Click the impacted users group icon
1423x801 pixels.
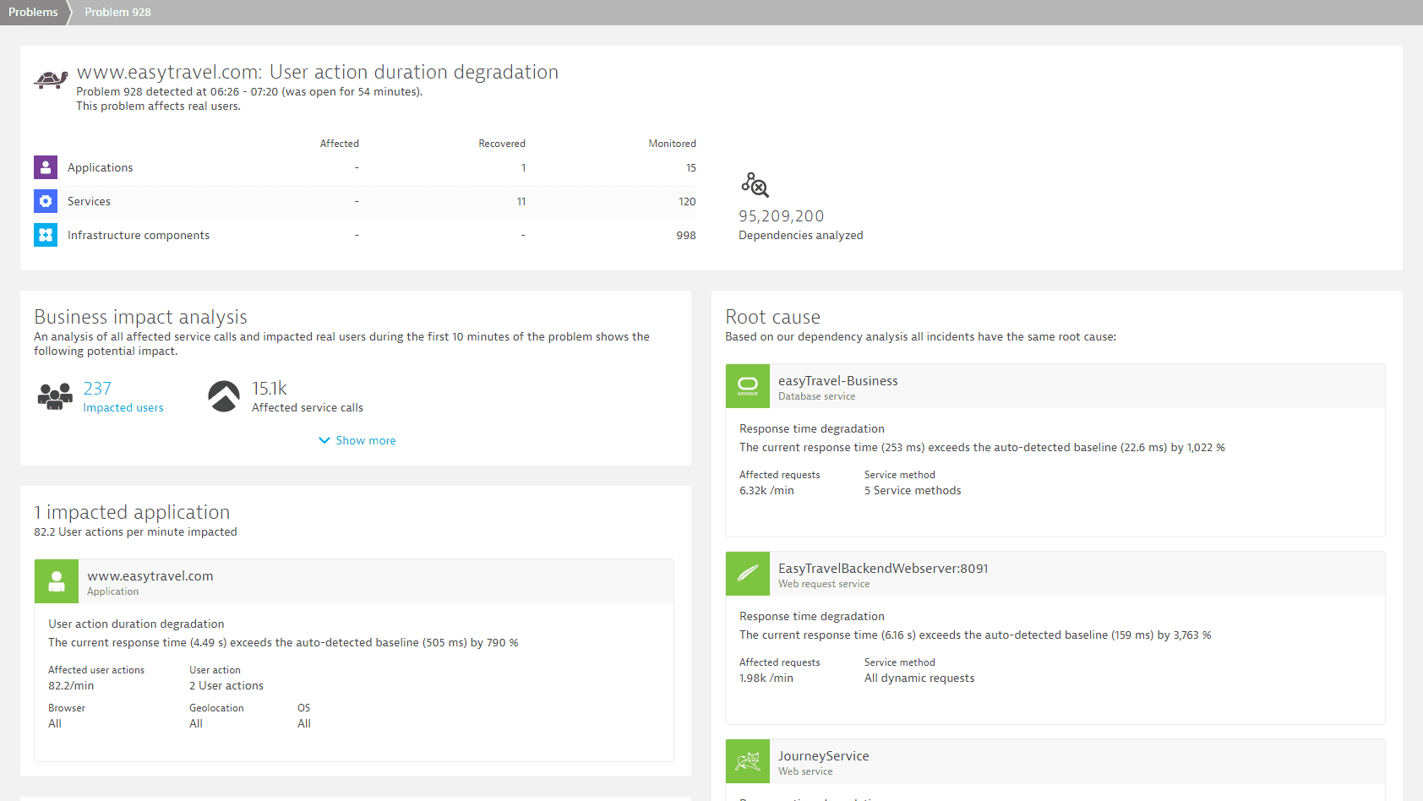(x=55, y=395)
